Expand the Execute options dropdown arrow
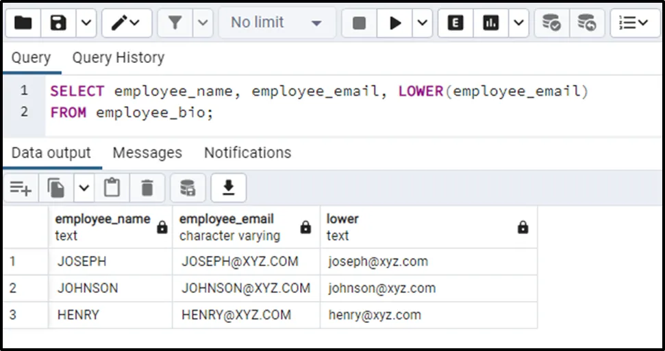 point(422,23)
